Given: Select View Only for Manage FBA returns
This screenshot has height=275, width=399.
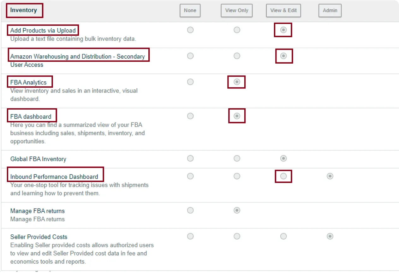Looking at the screenshot, I should 237,210.
